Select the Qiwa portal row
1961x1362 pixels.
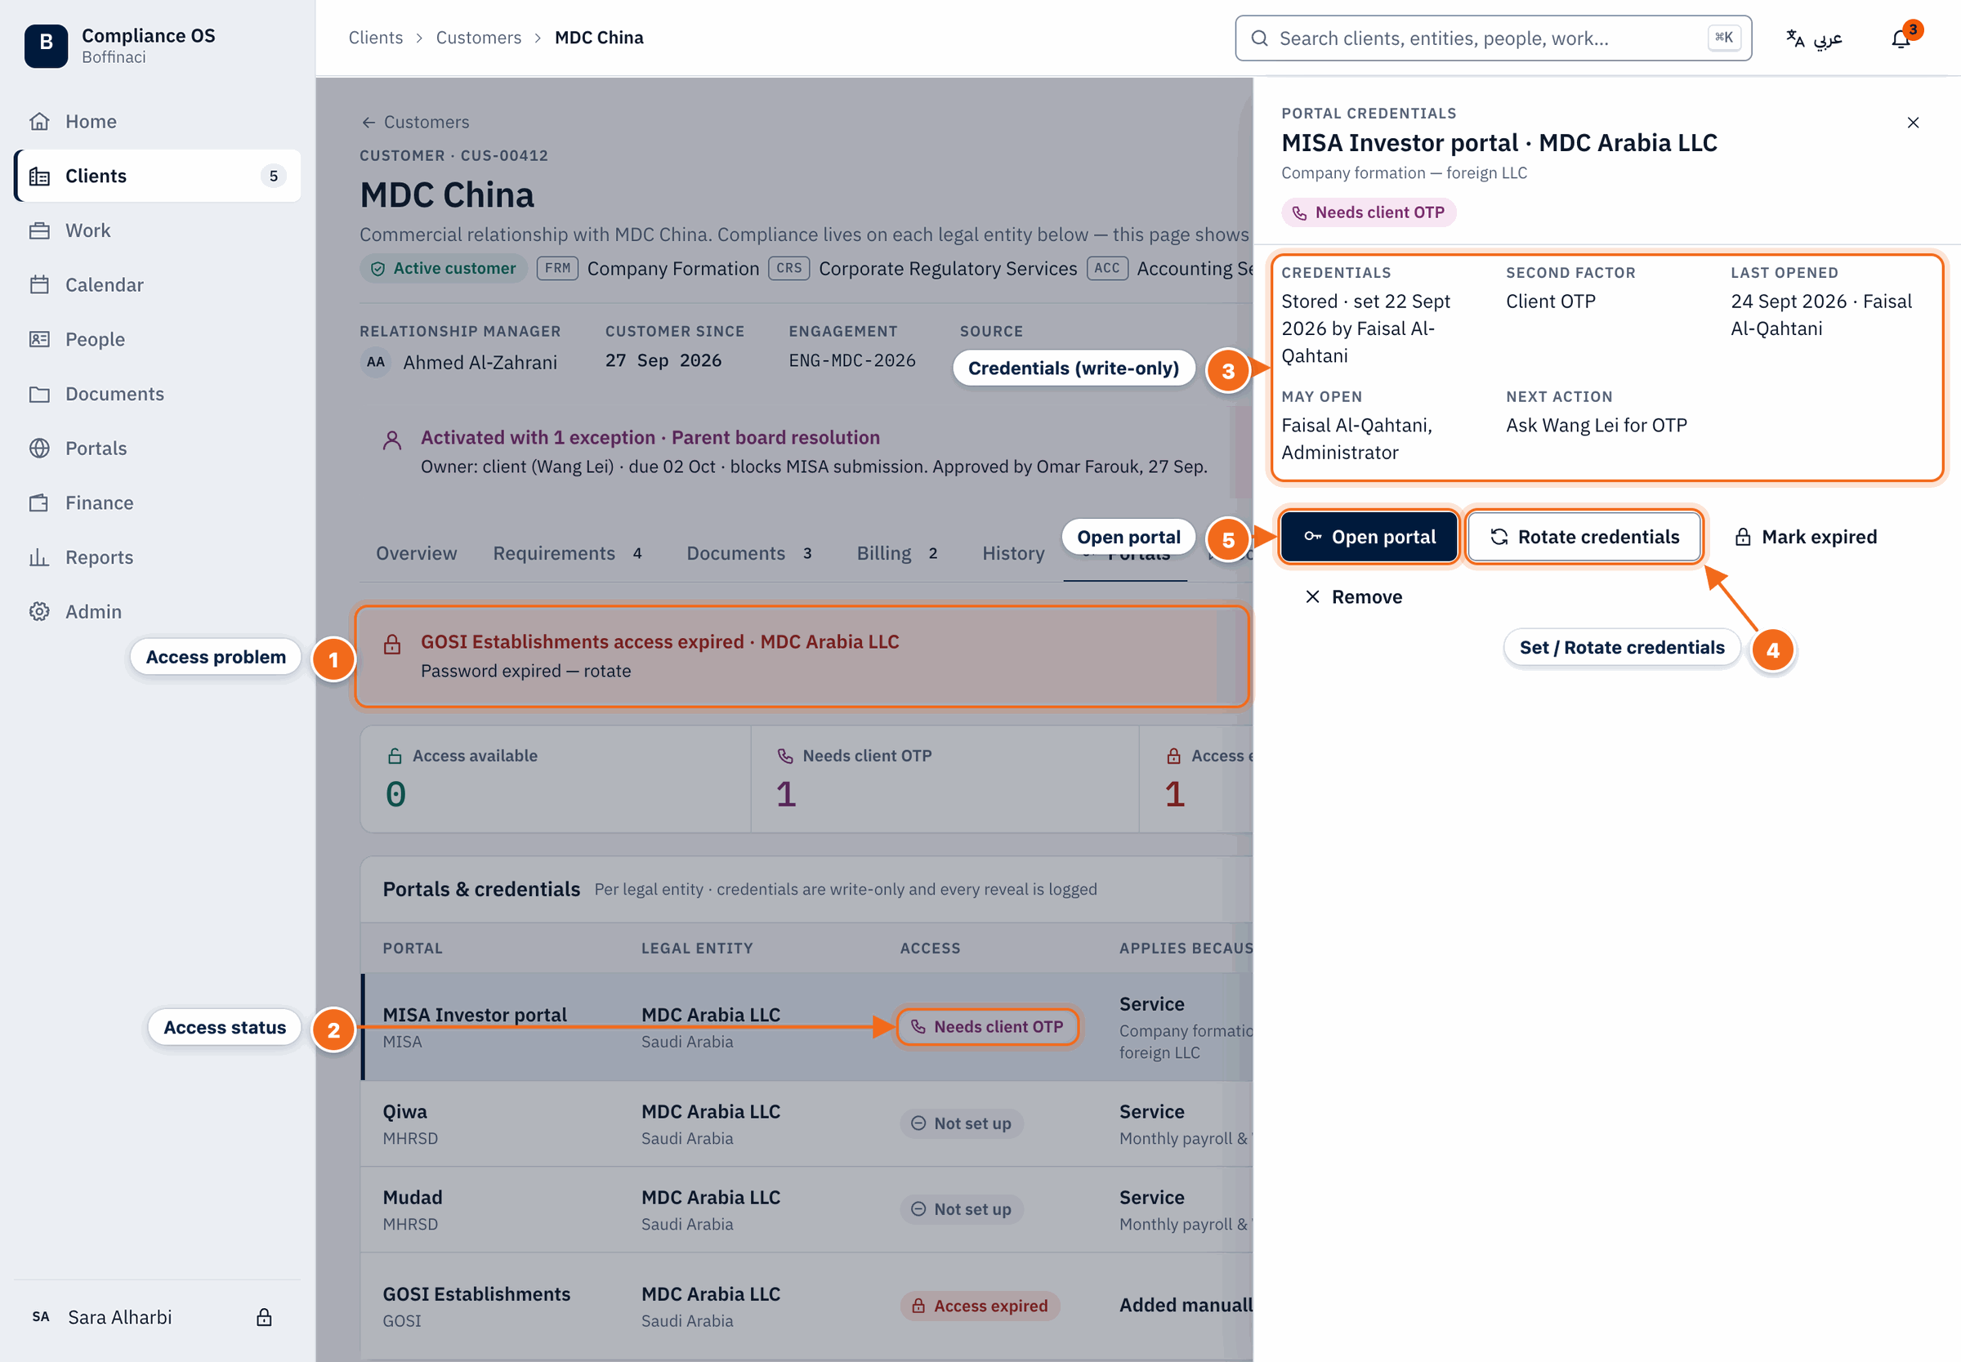(806, 1124)
